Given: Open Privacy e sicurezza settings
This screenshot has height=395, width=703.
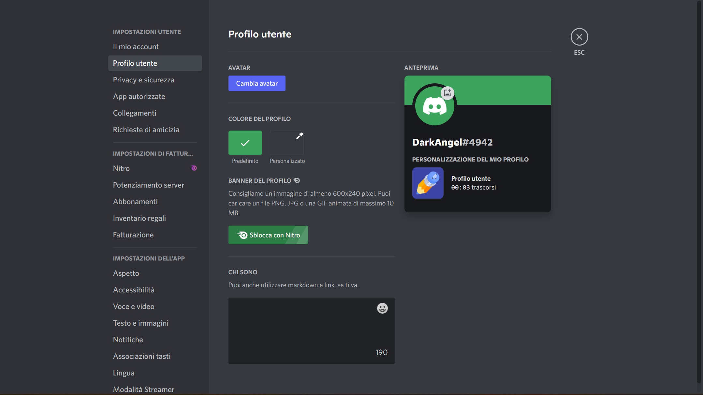Looking at the screenshot, I should tap(143, 79).
